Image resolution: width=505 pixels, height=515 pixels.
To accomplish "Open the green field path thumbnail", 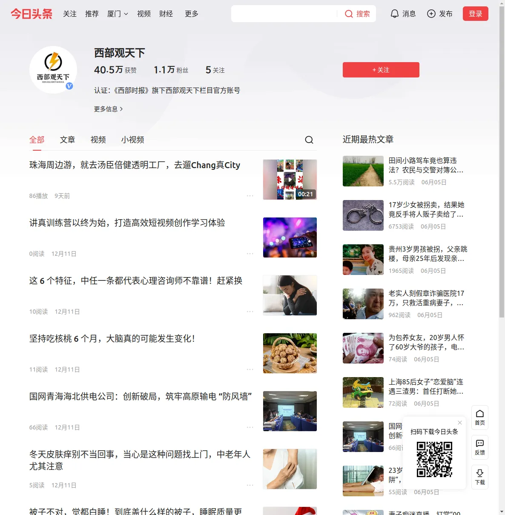I will [x=363, y=171].
